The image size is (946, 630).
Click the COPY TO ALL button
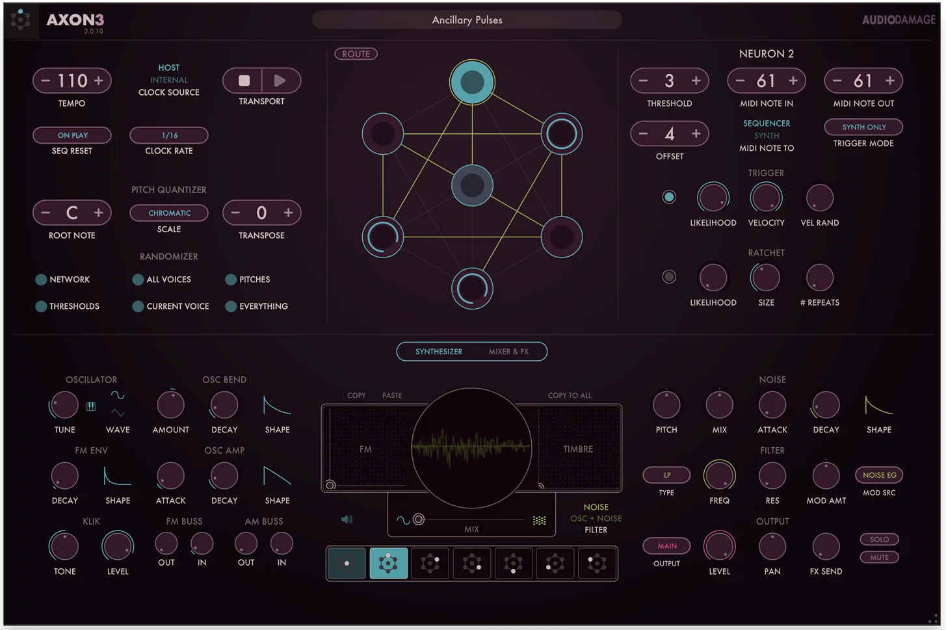570,395
